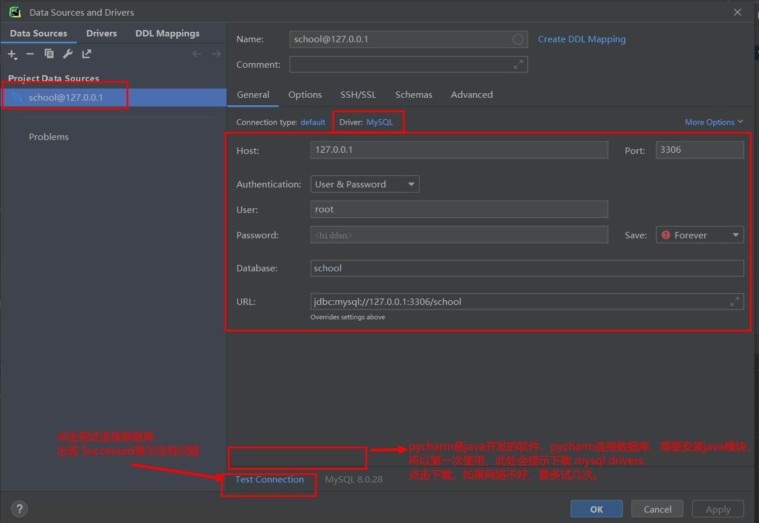Click the Project Data Sources heading
The image size is (759, 523).
(54, 78)
